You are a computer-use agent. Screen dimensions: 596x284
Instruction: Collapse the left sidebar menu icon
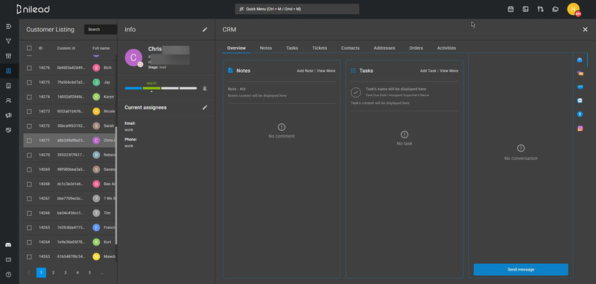[8, 26]
